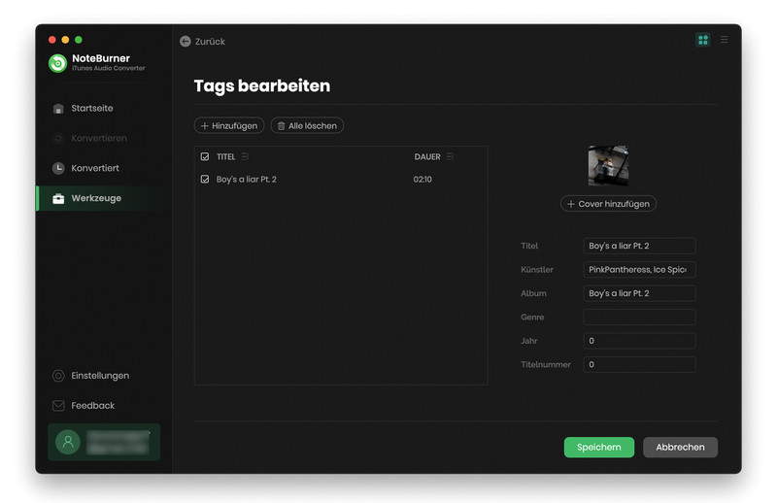Click the Hinzufügen button

(229, 126)
